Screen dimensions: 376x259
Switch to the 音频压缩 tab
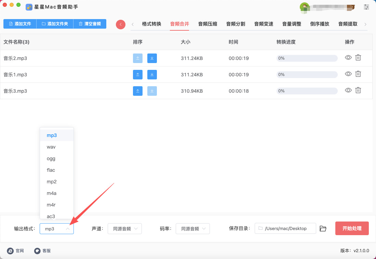(x=207, y=24)
